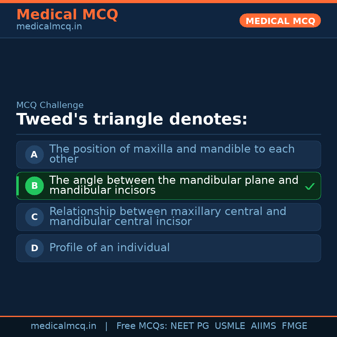Choose the circular C option badge
The width and height of the screenshot is (337, 337).
click(34, 217)
